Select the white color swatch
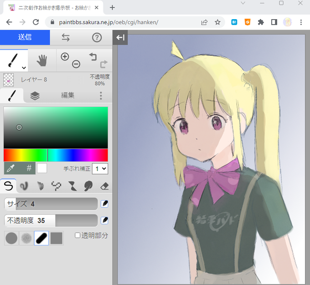The height and width of the screenshot is (285, 310). pyautogui.click(x=42, y=168)
